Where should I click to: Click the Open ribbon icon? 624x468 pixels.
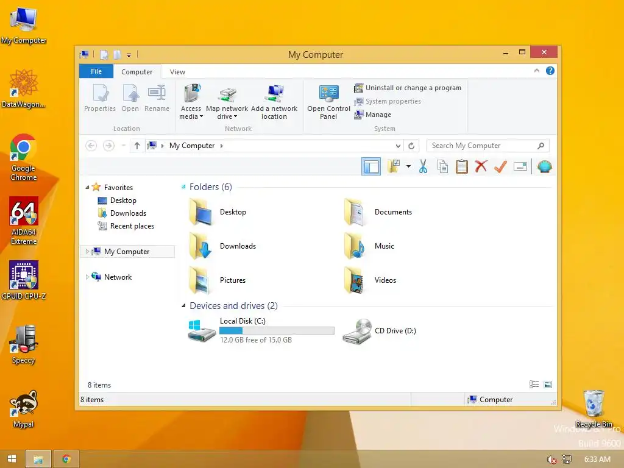[x=130, y=98]
